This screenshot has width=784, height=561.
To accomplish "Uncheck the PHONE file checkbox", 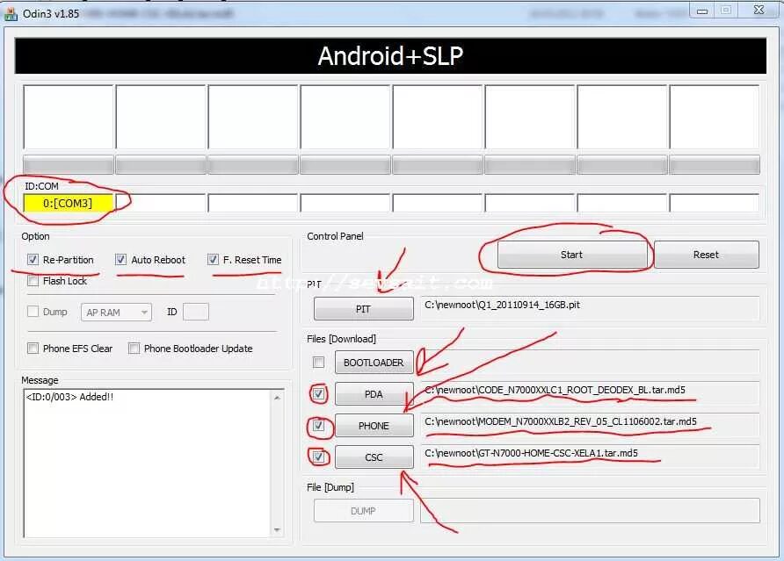I will point(318,426).
